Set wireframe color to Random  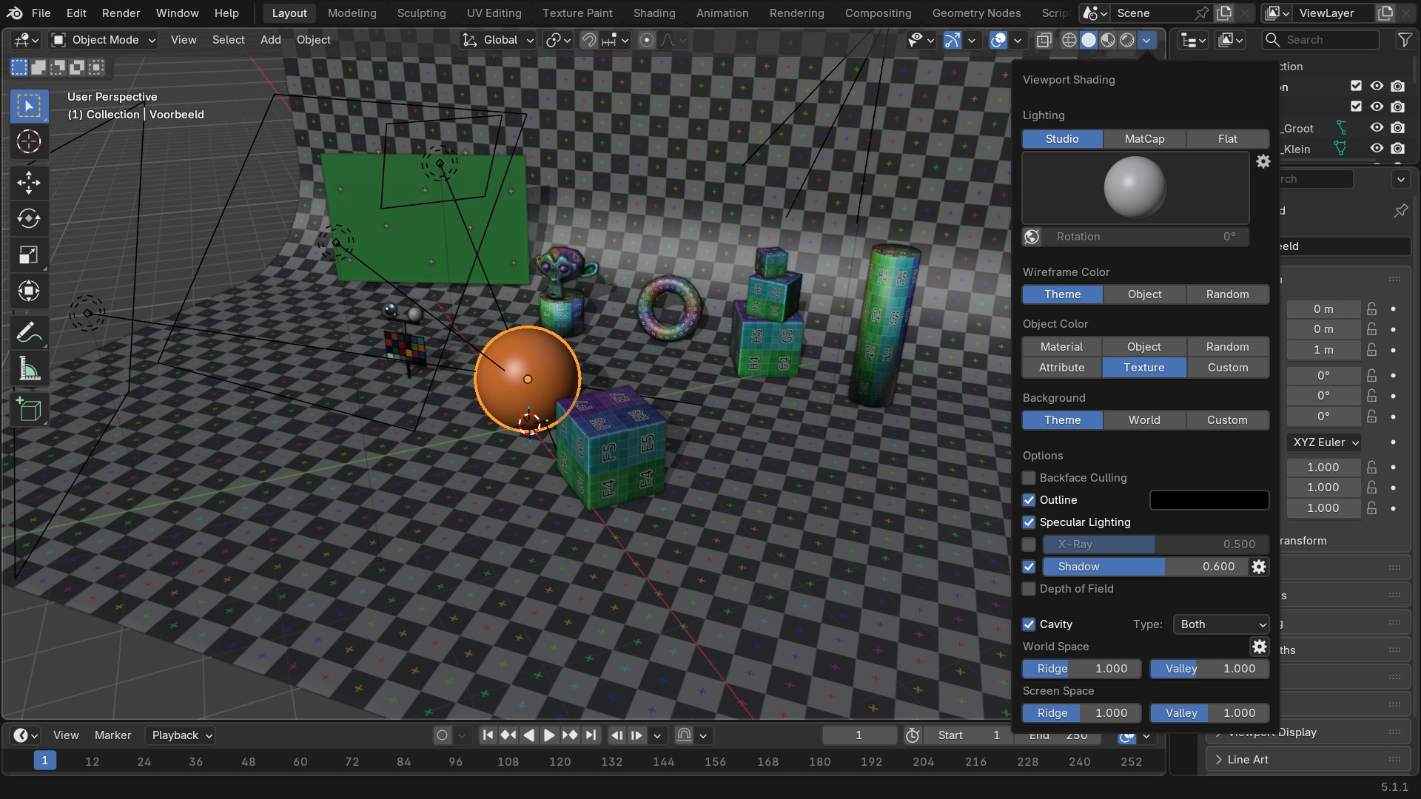[1227, 294]
